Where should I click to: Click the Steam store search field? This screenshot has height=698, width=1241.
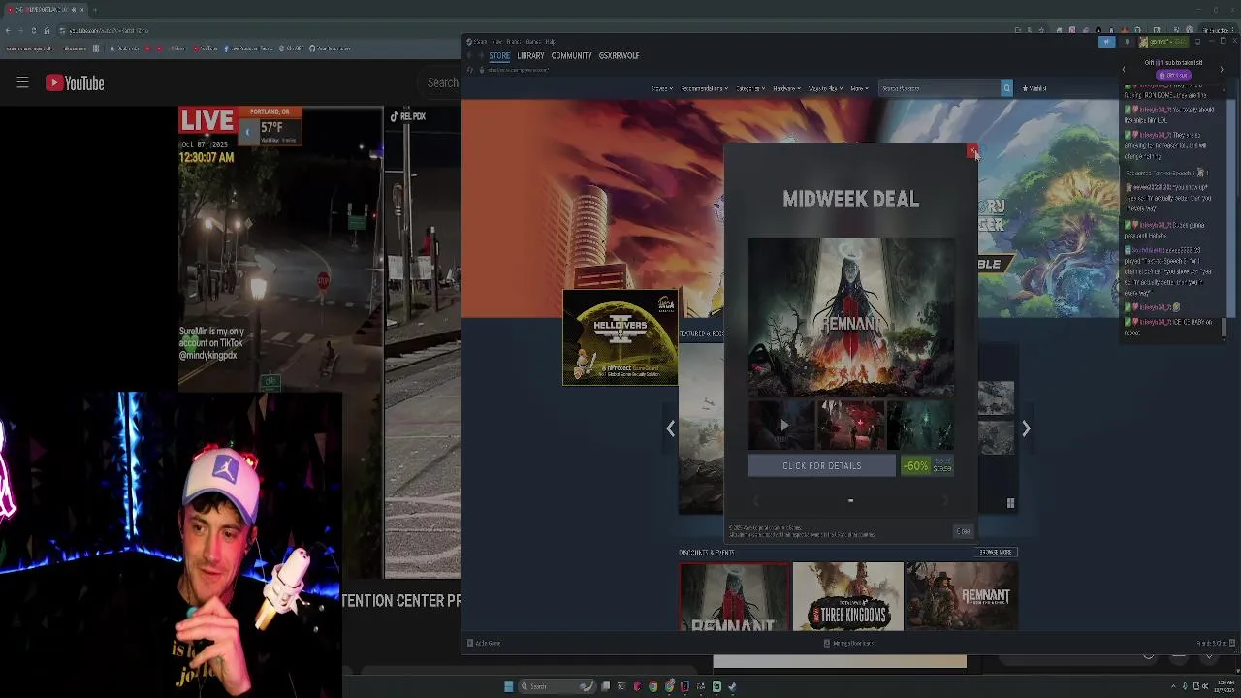939,88
